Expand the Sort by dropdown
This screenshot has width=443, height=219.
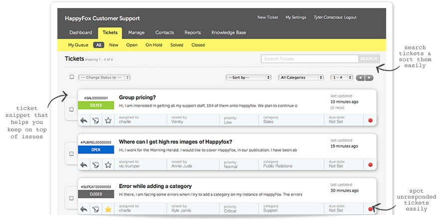point(248,78)
